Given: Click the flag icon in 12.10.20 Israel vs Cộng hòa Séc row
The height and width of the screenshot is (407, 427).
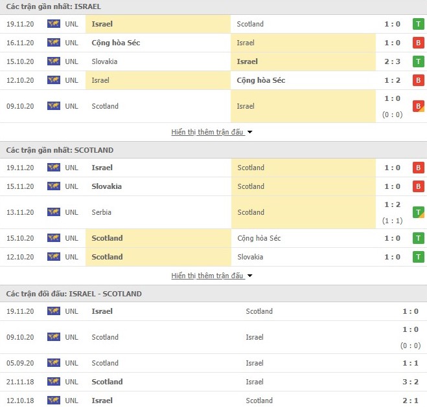Looking at the screenshot, I should (x=54, y=80).
